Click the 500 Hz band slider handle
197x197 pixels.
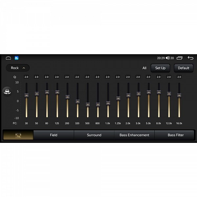click(87, 104)
